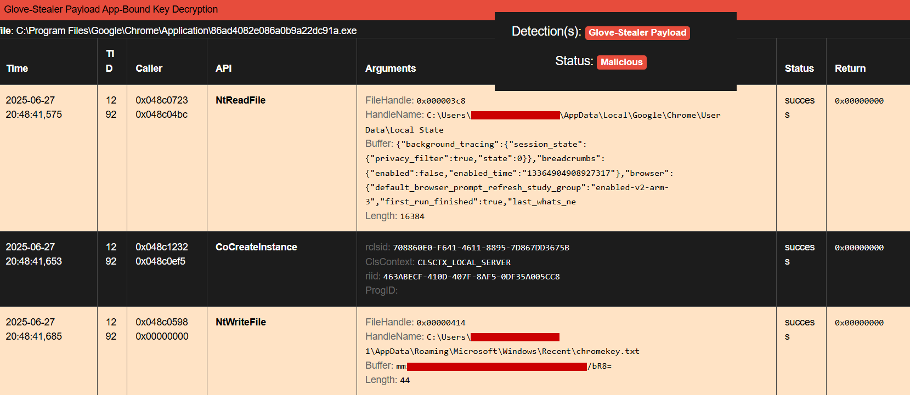Screen dimensions: 910x395
Task: Click caller address 0x048c04bc
Action: pyautogui.click(x=162, y=115)
